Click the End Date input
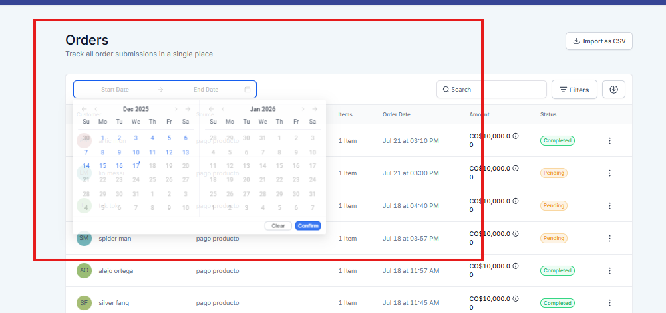666x313 pixels. click(206, 90)
